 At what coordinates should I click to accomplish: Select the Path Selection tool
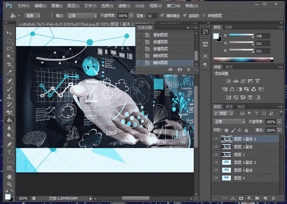(9, 160)
